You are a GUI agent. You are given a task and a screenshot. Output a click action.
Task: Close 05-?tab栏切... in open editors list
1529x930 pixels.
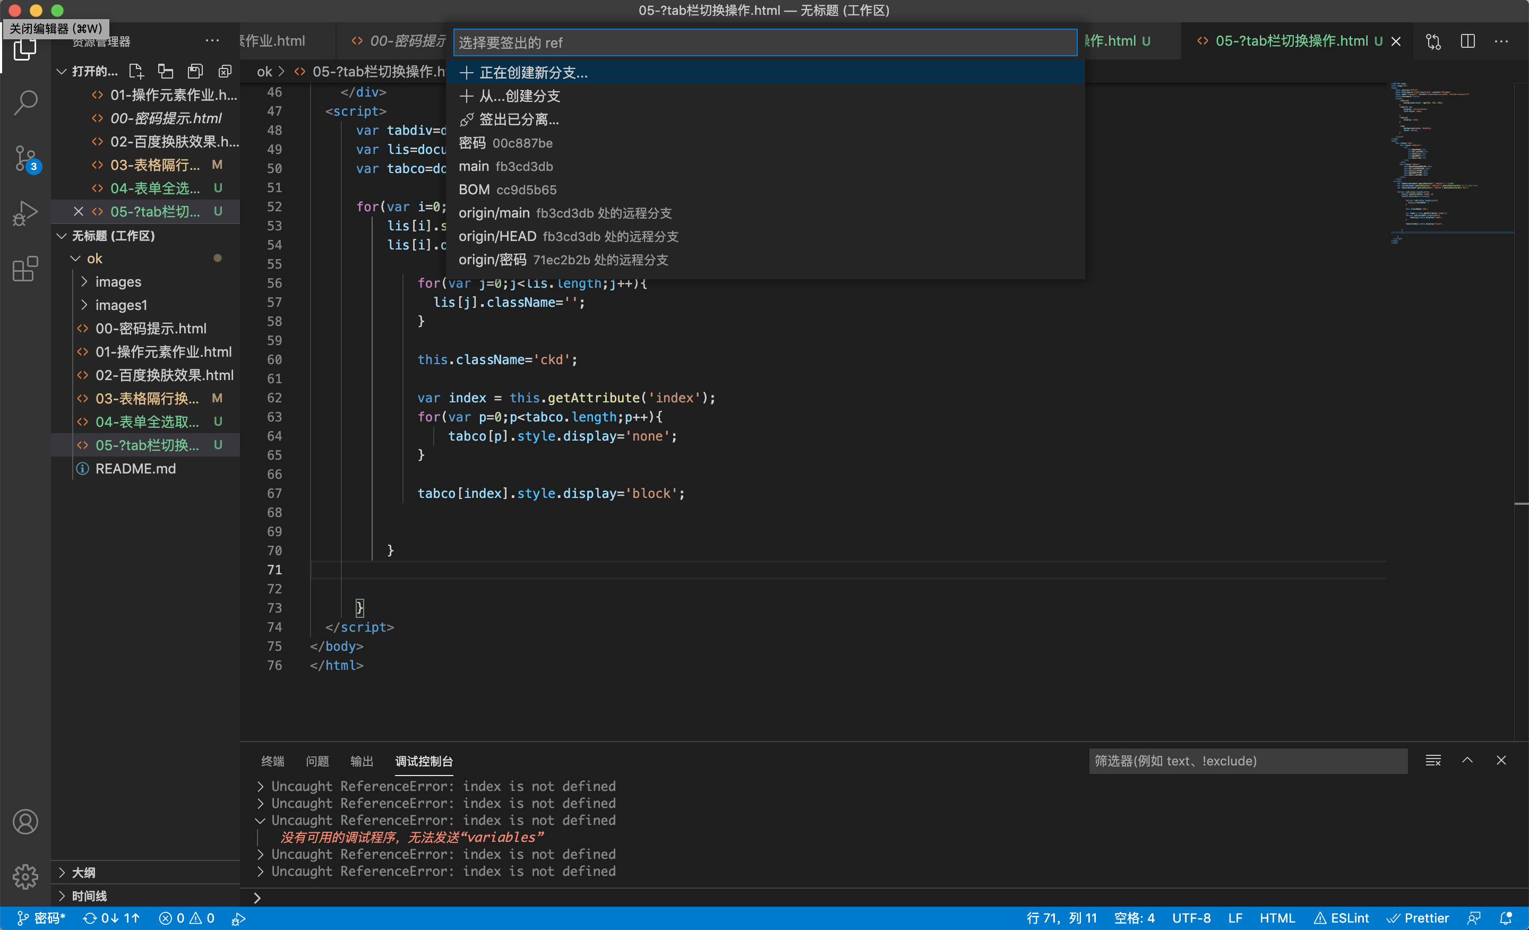click(x=78, y=212)
